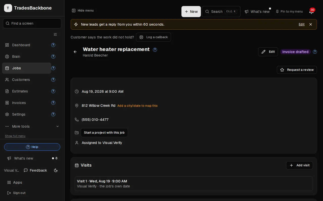Viewport: 323px width, 201px height.
Task: Click the notifications bell icon
Action: point(311,12)
